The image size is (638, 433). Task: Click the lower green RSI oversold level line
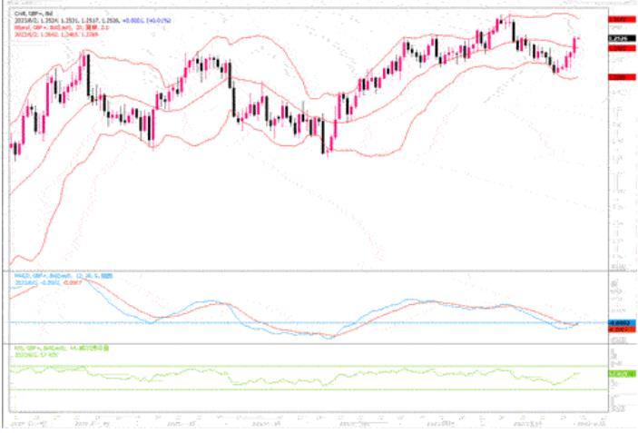click(x=272, y=390)
